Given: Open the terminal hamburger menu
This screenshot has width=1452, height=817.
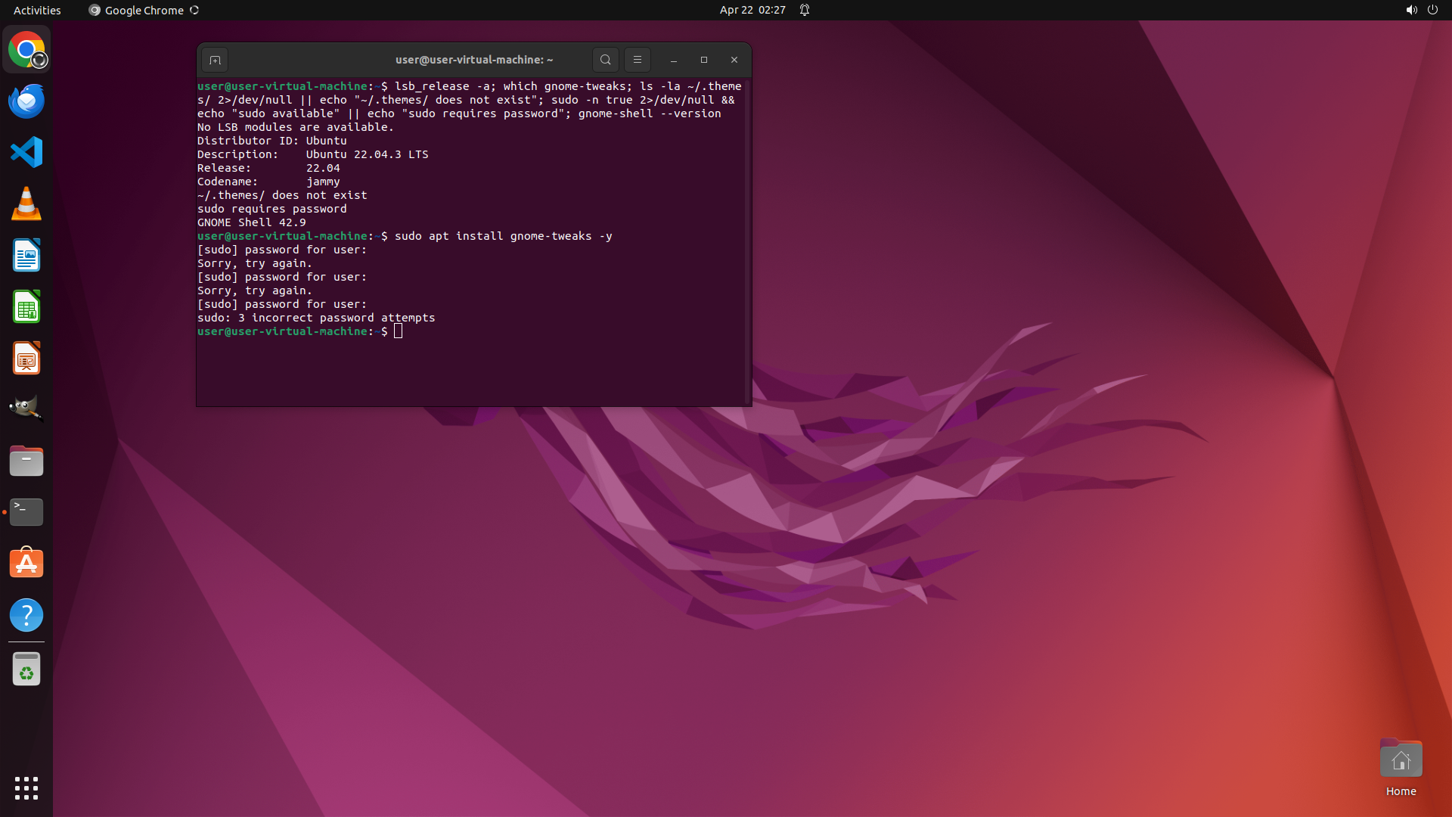Looking at the screenshot, I should coord(637,60).
